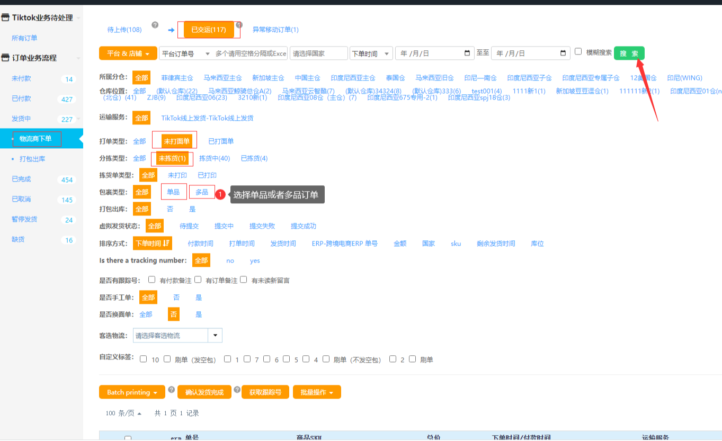Viewport: 722px width, 441px height.
Task: Filter by 菲律宾主仓 warehouse
Action: 177,78
